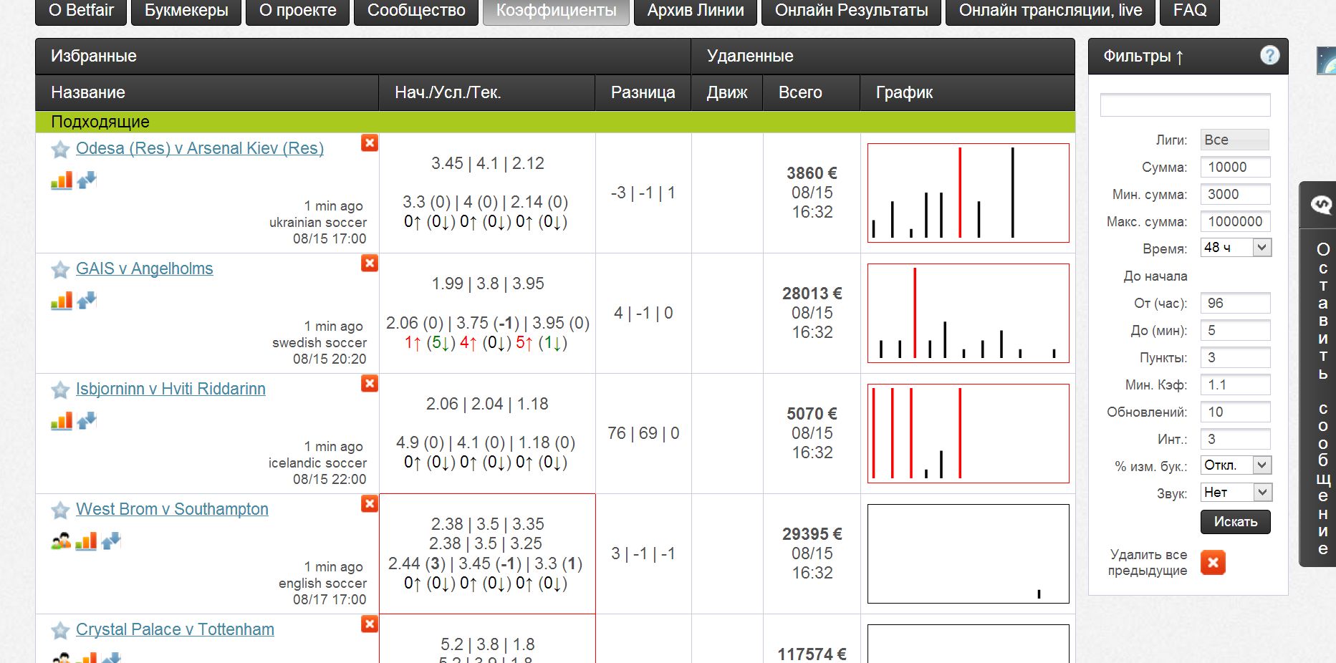Viewport: 1336px width, 663px height.
Task: Open the "Букмекеры" menu tab
Action: (186, 11)
